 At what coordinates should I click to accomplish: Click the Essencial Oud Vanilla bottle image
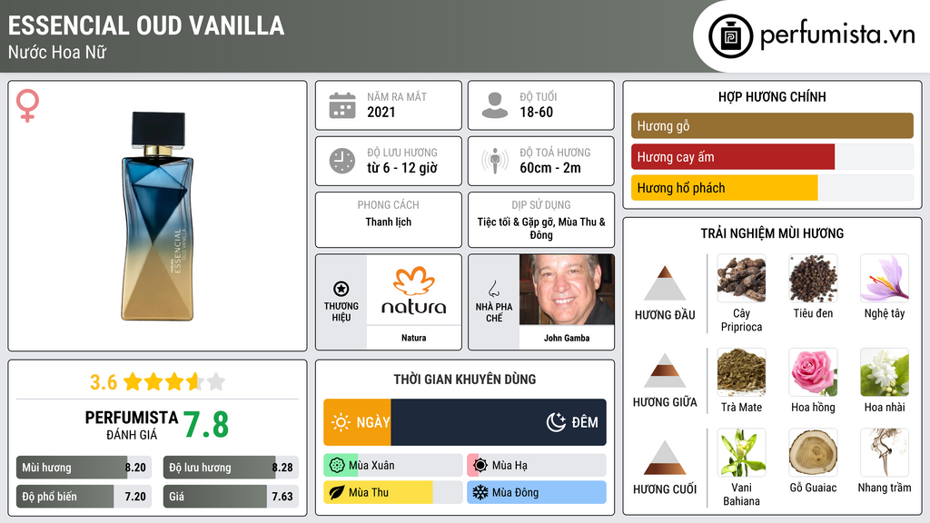pos(157,216)
